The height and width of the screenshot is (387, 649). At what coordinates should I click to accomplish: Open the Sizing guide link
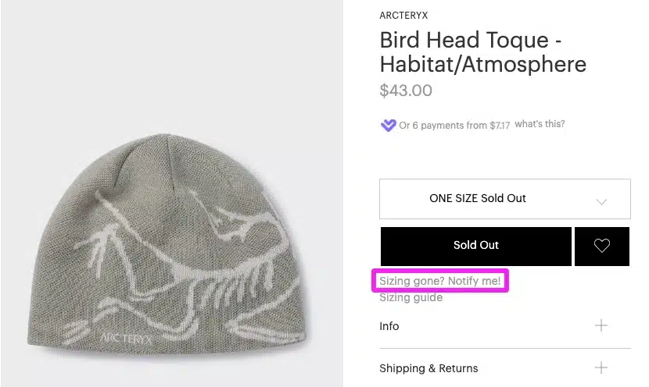pos(411,297)
